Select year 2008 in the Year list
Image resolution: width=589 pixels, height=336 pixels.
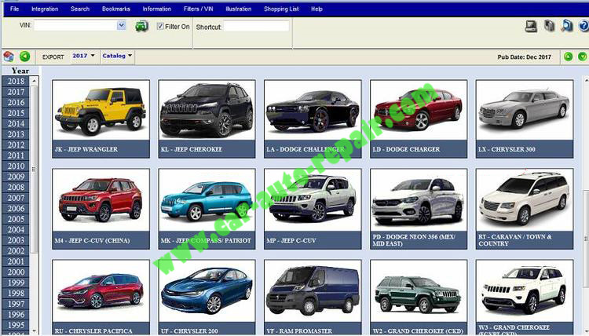(x=16, y=187)
